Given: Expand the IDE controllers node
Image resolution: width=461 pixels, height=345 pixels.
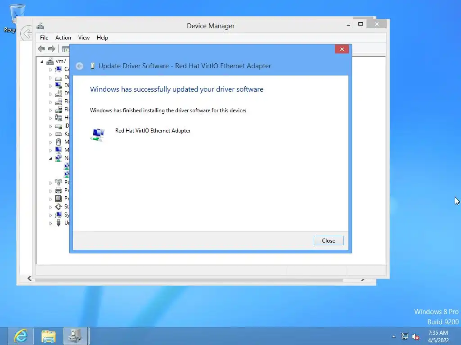Looking at the screenshot, I should pos(50,126).
